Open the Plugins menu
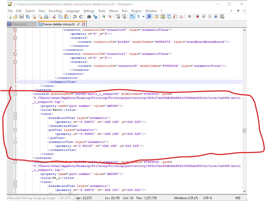This screenshot has height=201, width=265. pos(136,11)
